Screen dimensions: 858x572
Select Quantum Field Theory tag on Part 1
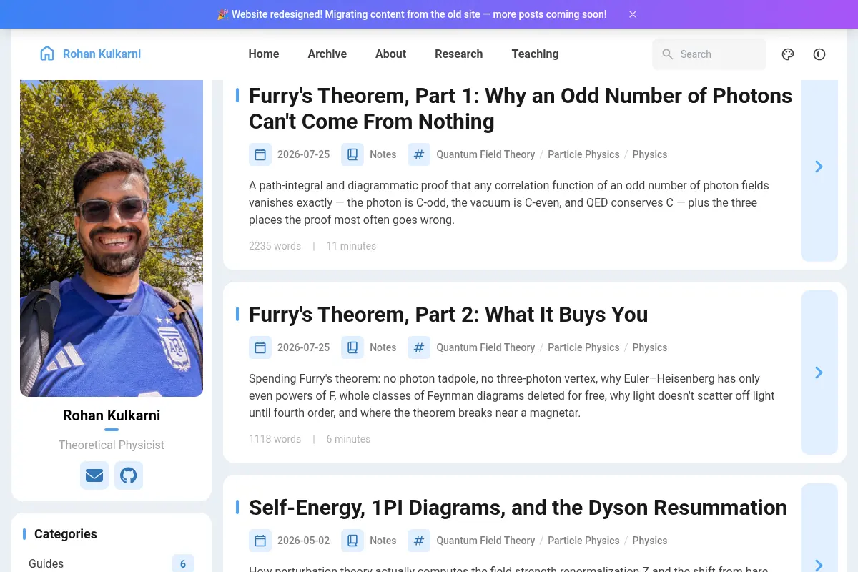click(x=485, y=154)
